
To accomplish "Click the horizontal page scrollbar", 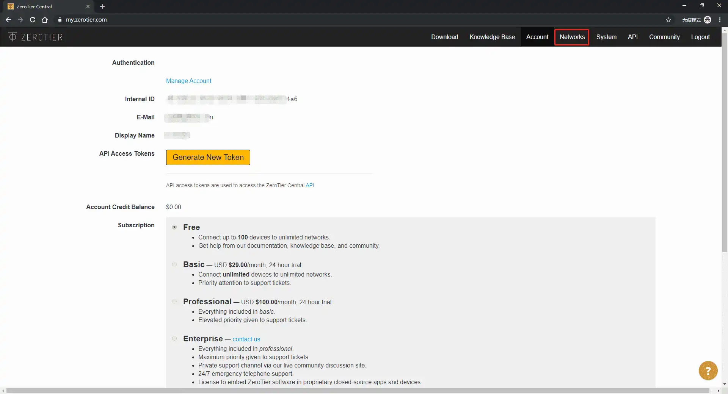I will point(358,391).
